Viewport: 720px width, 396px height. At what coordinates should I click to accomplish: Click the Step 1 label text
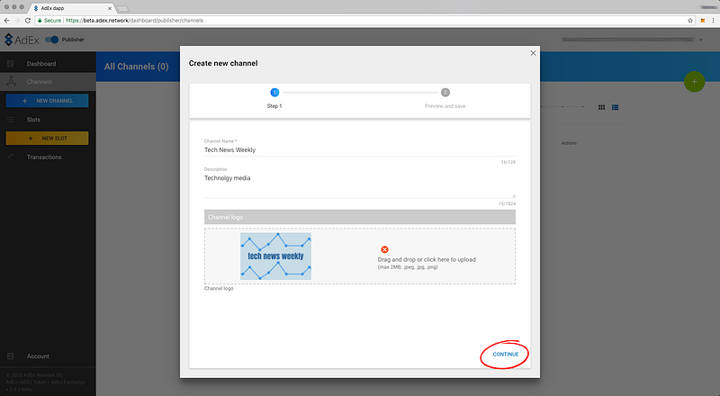[274, 106]
